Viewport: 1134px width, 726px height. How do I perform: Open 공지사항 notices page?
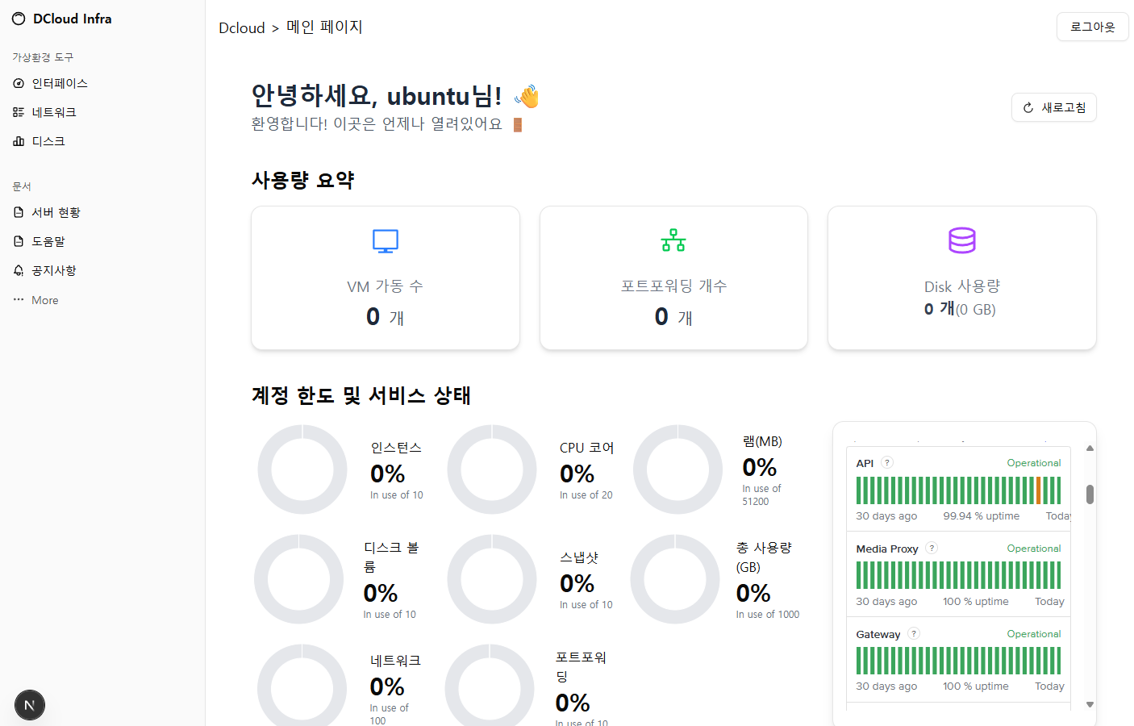tap(53, 271)
